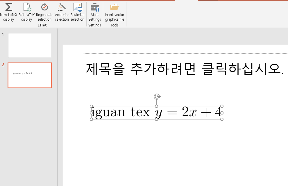Select slide 2 thumbnail in the sidebar
288x186 pixels.
(29, 75)
